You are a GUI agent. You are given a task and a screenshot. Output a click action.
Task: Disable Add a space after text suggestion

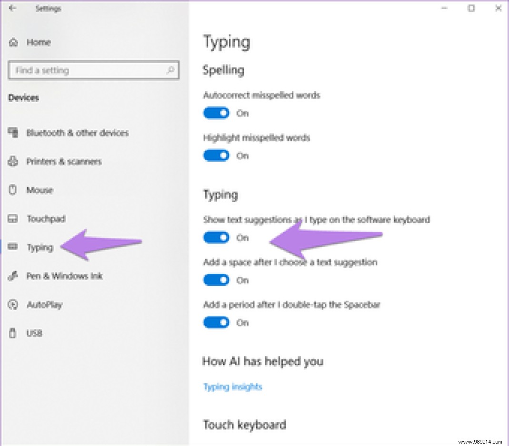tap(216, 280)
